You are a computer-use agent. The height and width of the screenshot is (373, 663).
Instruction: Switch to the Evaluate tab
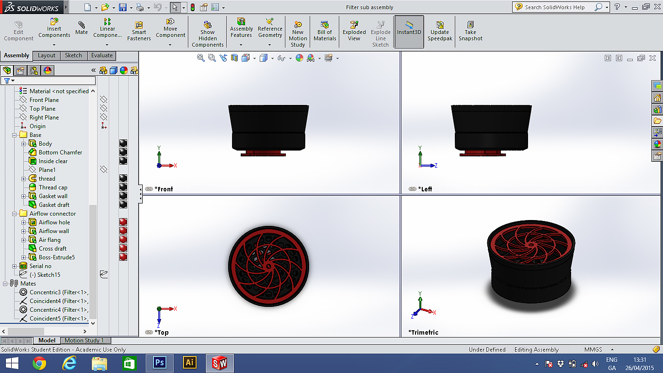[x=102, y=55]
